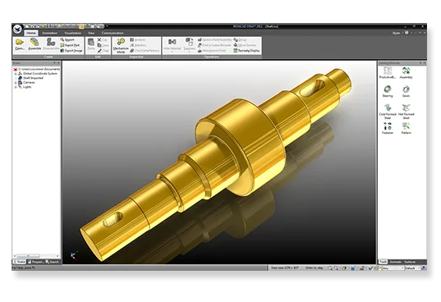This screenshot has height=302, width=441.
Task: Click the Statistics icon
Action: (132, 45)
